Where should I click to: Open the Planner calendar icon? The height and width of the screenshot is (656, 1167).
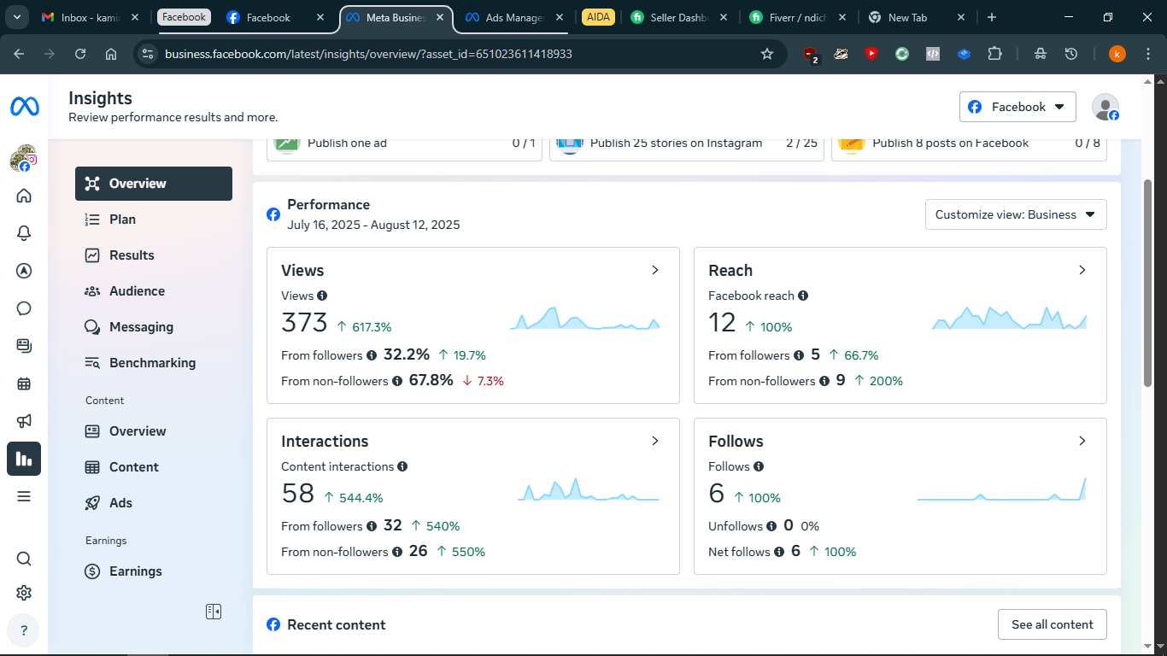click(24, 384)
